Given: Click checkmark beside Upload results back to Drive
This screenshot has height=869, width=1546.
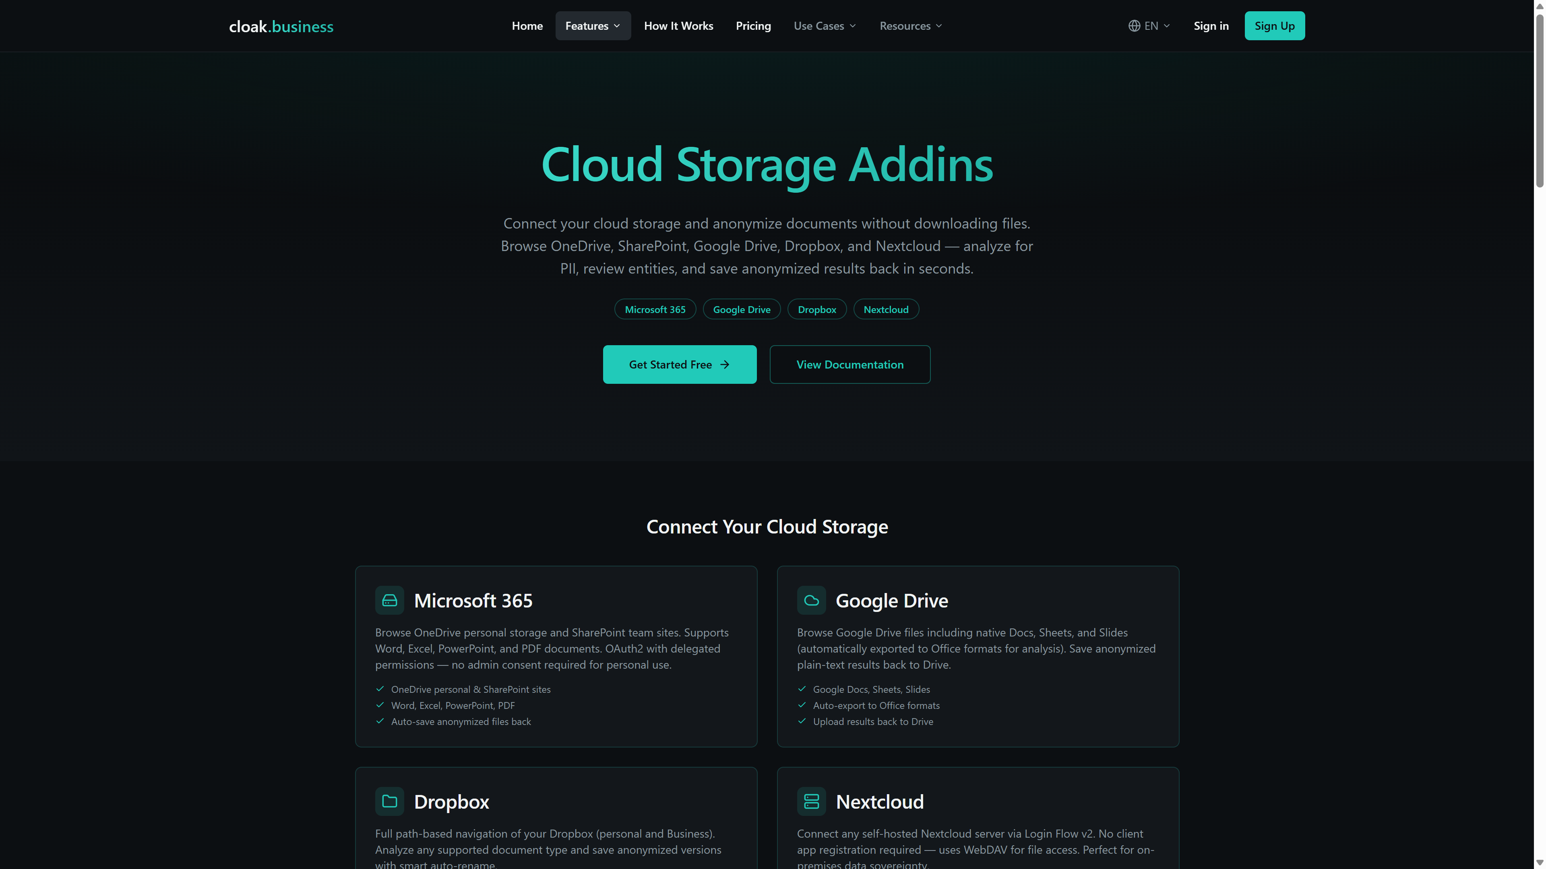Looking at the screenshot, I should click(802, 721).
